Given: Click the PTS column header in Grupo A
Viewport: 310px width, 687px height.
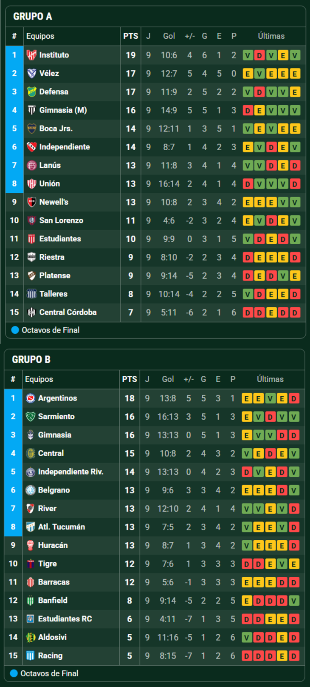Looking at the screenshot, I should [130, 36].
